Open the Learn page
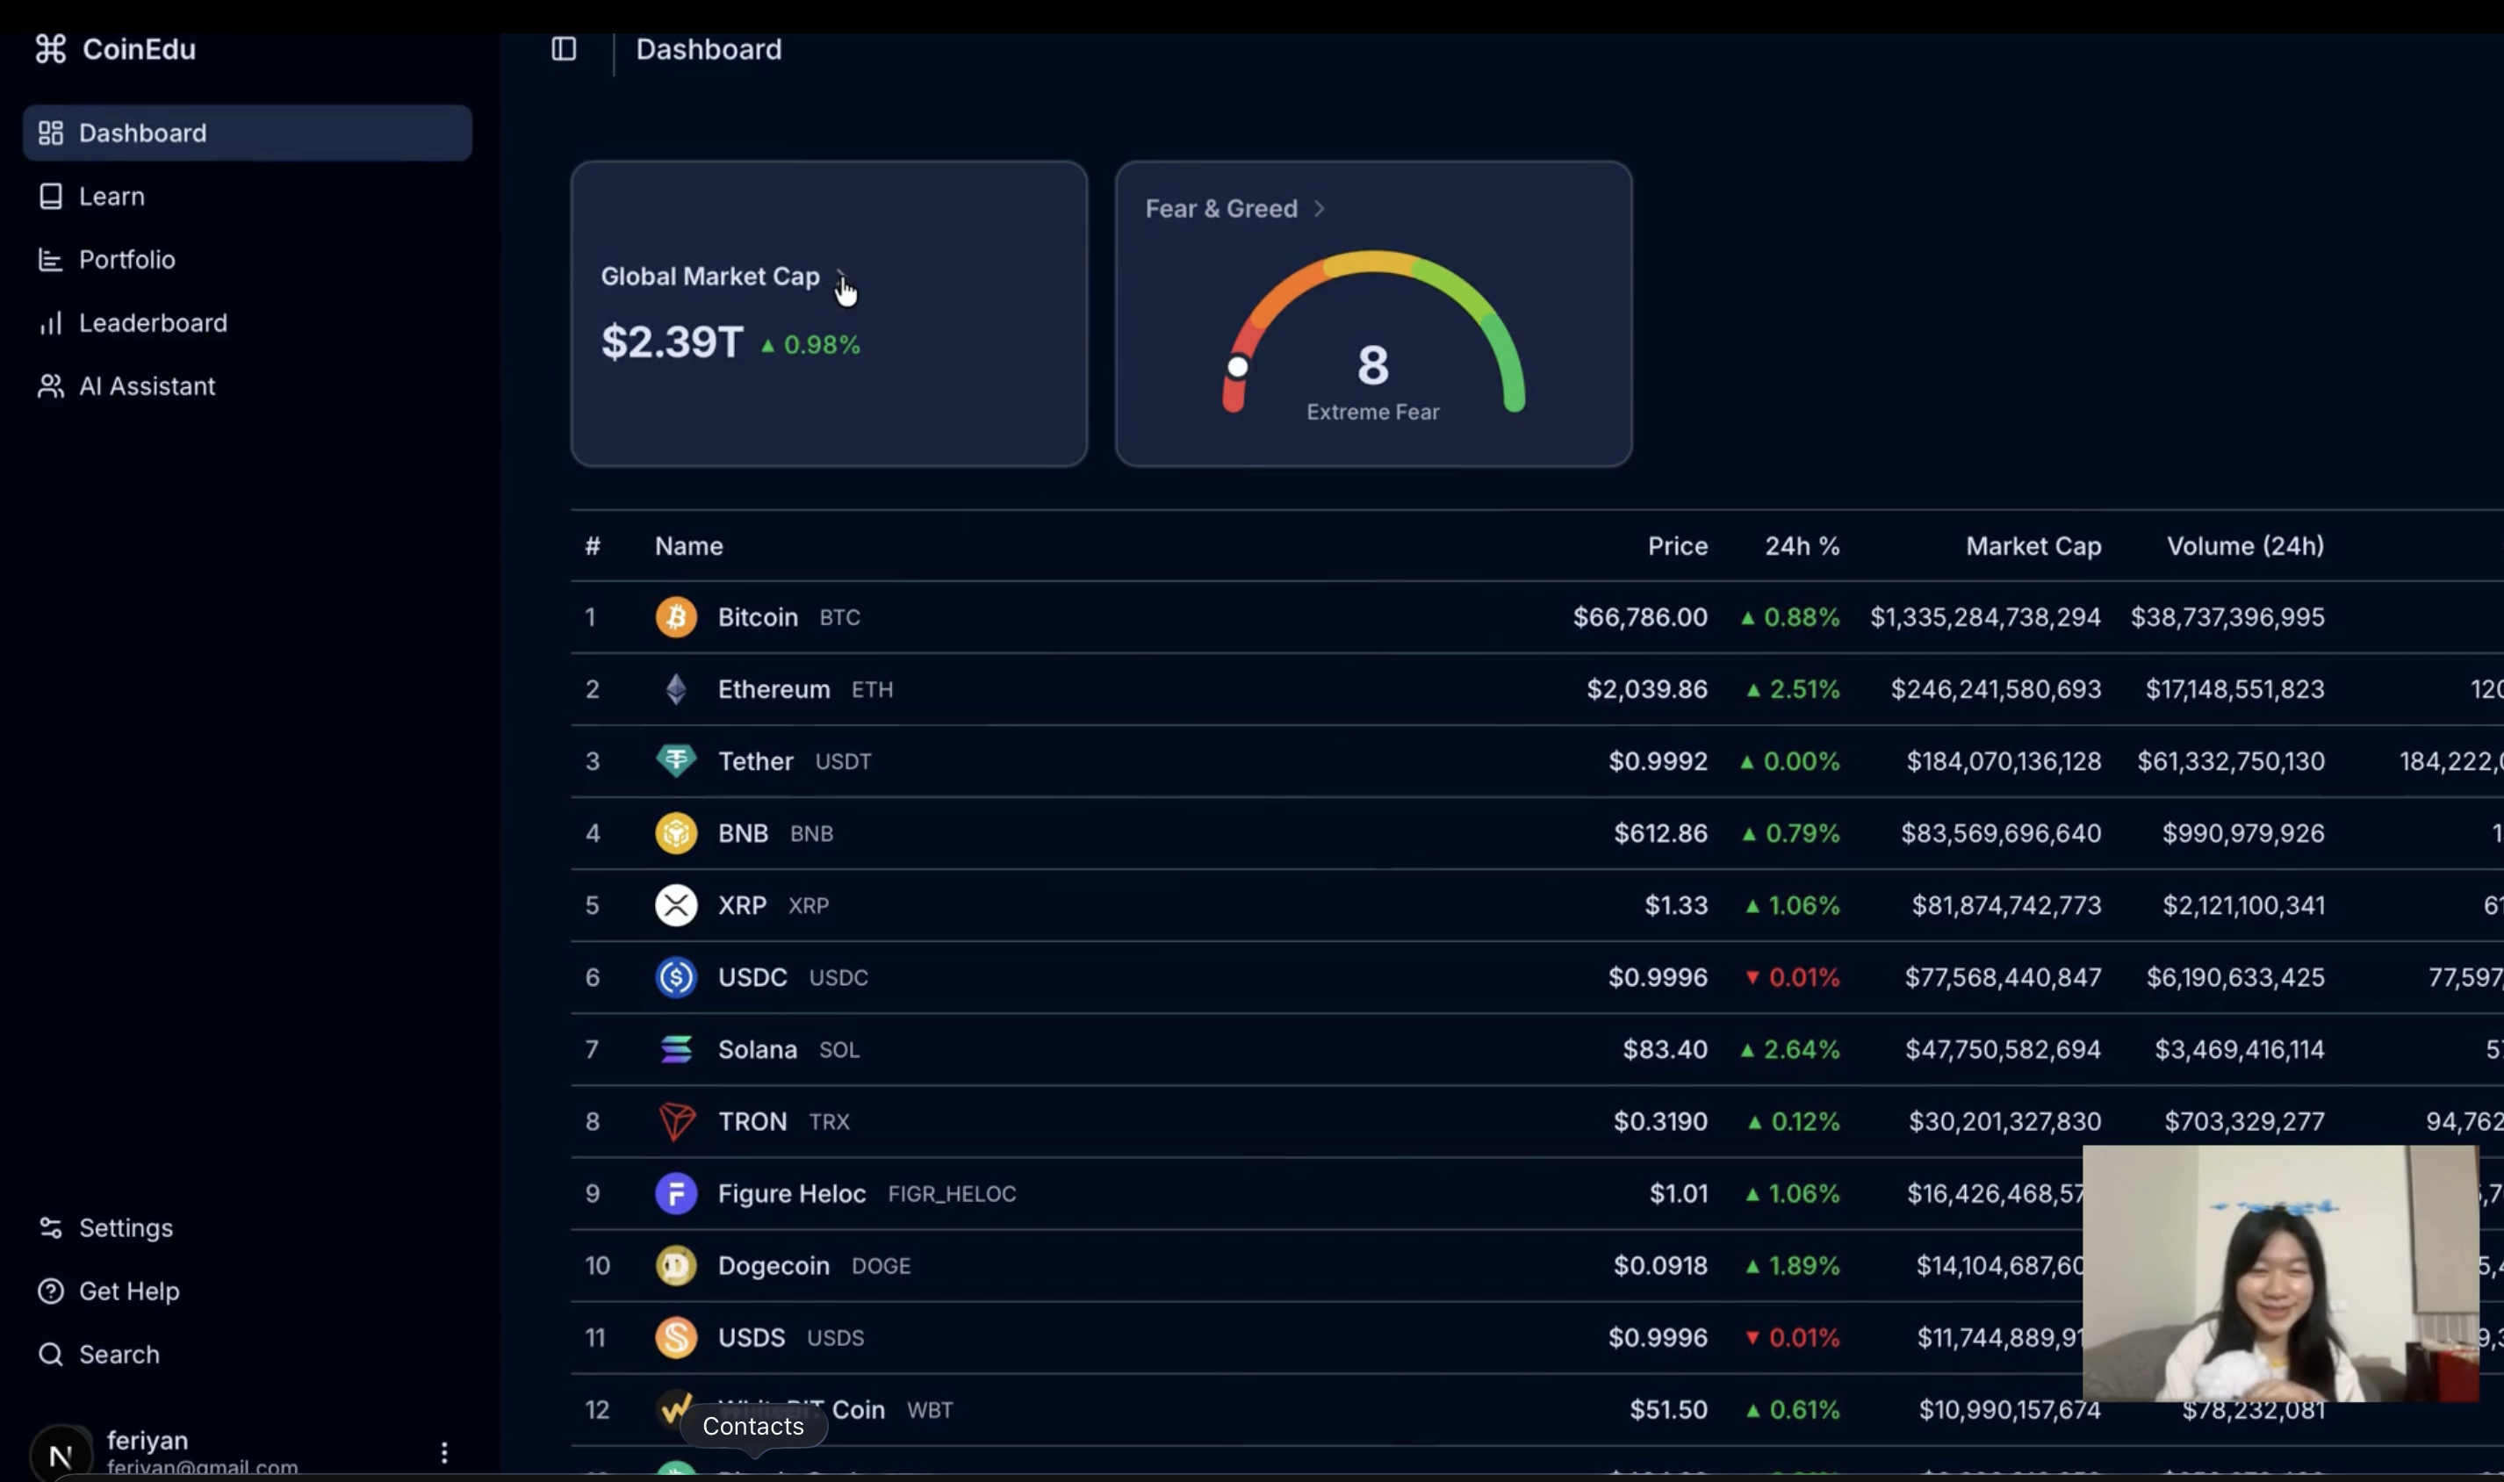 pyautogui.click(x=111, y=197)
